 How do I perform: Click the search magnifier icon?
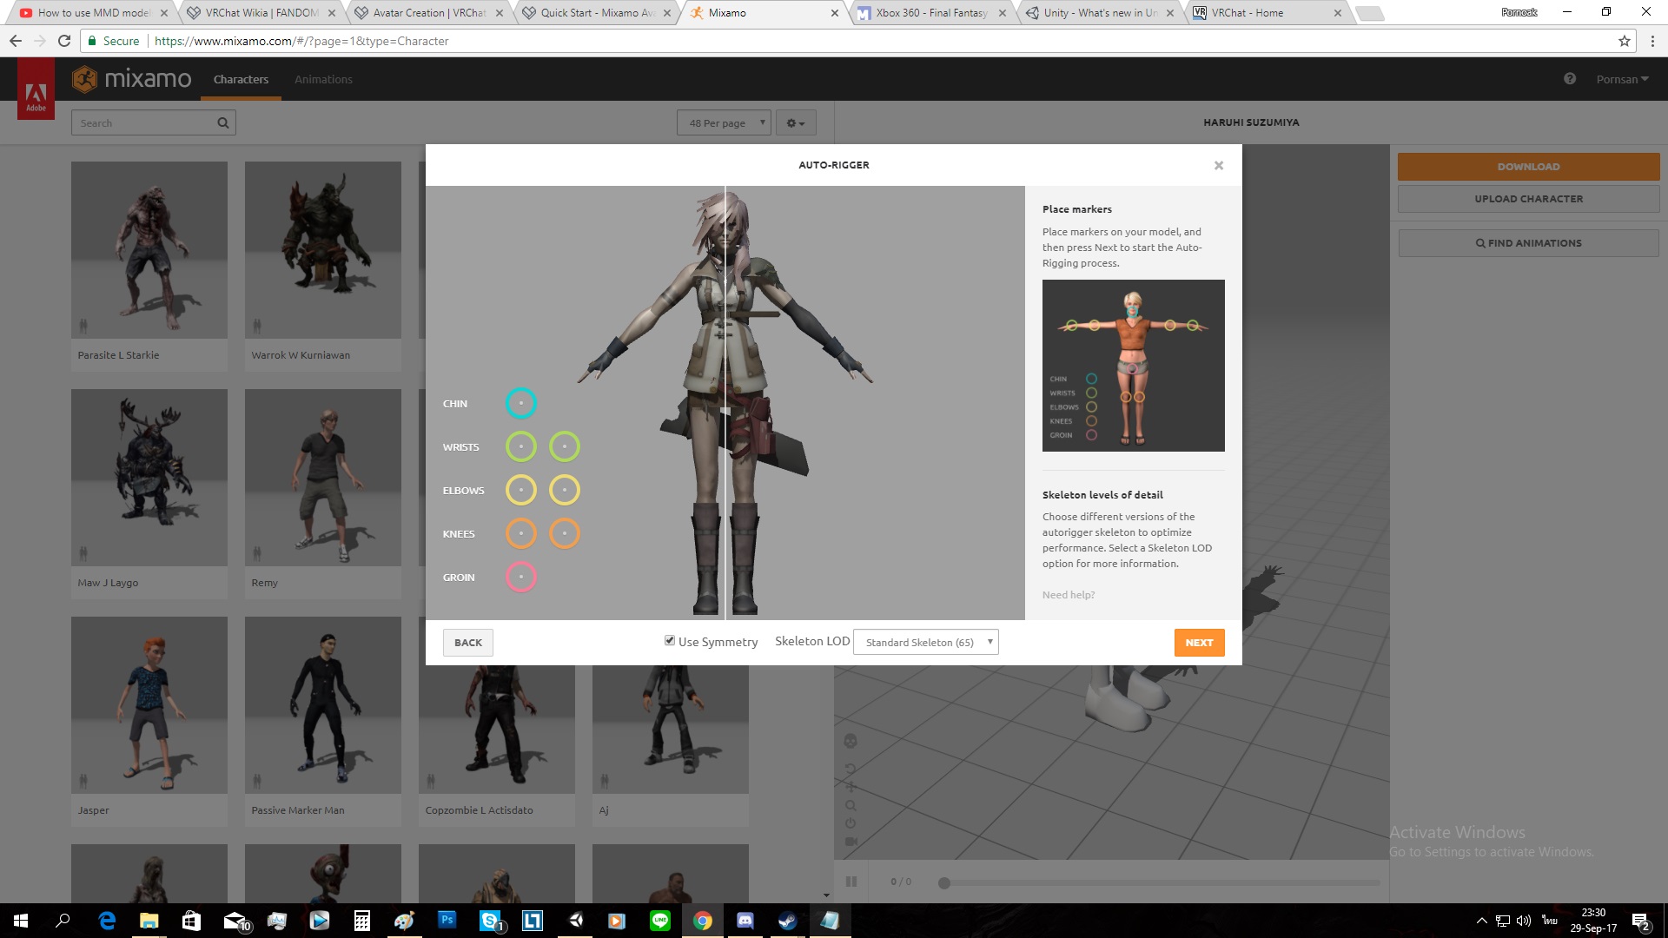pos(222,122)
